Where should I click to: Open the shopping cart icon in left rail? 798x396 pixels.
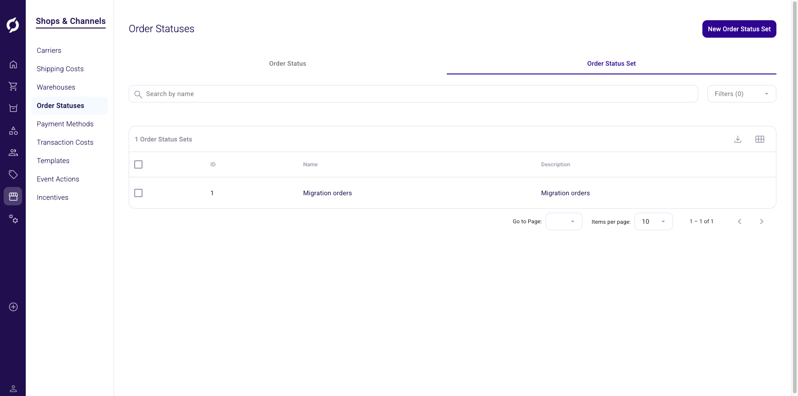click(13, 86)
